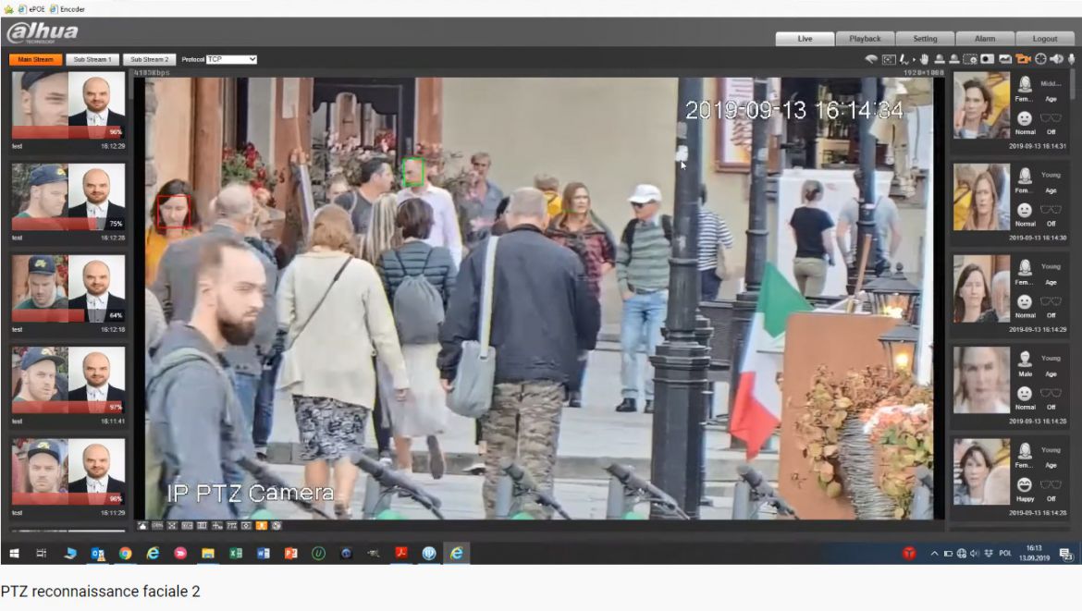1082x611 pixels.
Task: Click the POL keyboard language indicator
Action: pos(1005,553)
